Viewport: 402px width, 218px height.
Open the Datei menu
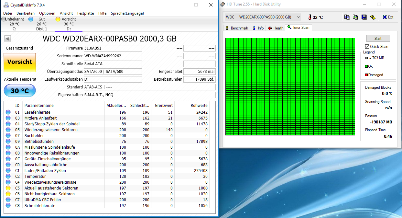click(x=7, y=13)
